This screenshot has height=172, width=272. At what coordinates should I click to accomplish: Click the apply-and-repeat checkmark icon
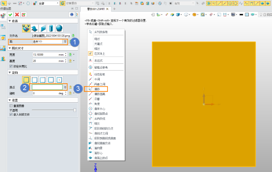24,15
